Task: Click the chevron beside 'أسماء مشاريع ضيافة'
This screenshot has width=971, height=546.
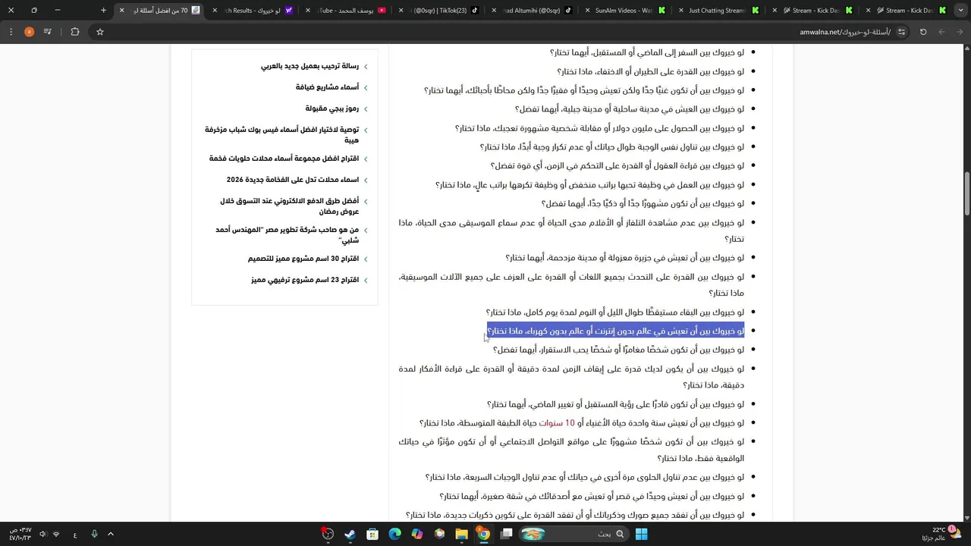Action: pyautogui.click(x=366, y=88)
